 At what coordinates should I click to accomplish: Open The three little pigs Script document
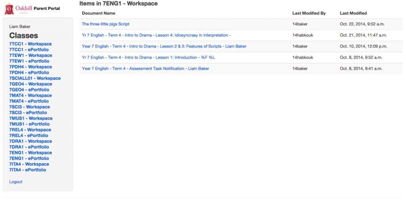click(105, 24)
